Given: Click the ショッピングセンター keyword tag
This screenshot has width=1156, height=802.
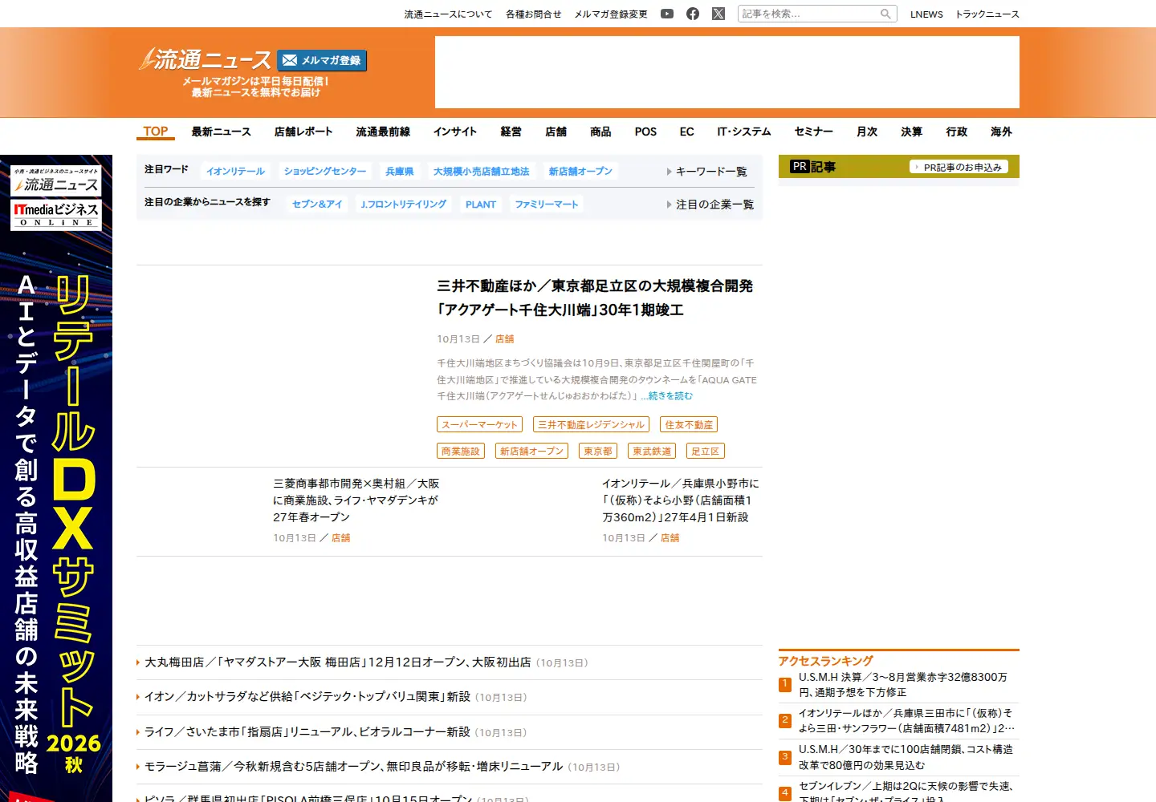Looking at the screenshot, I should [325, 171].
